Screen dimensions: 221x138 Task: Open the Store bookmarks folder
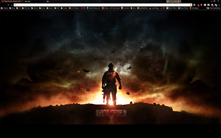[x=12, y=8]
